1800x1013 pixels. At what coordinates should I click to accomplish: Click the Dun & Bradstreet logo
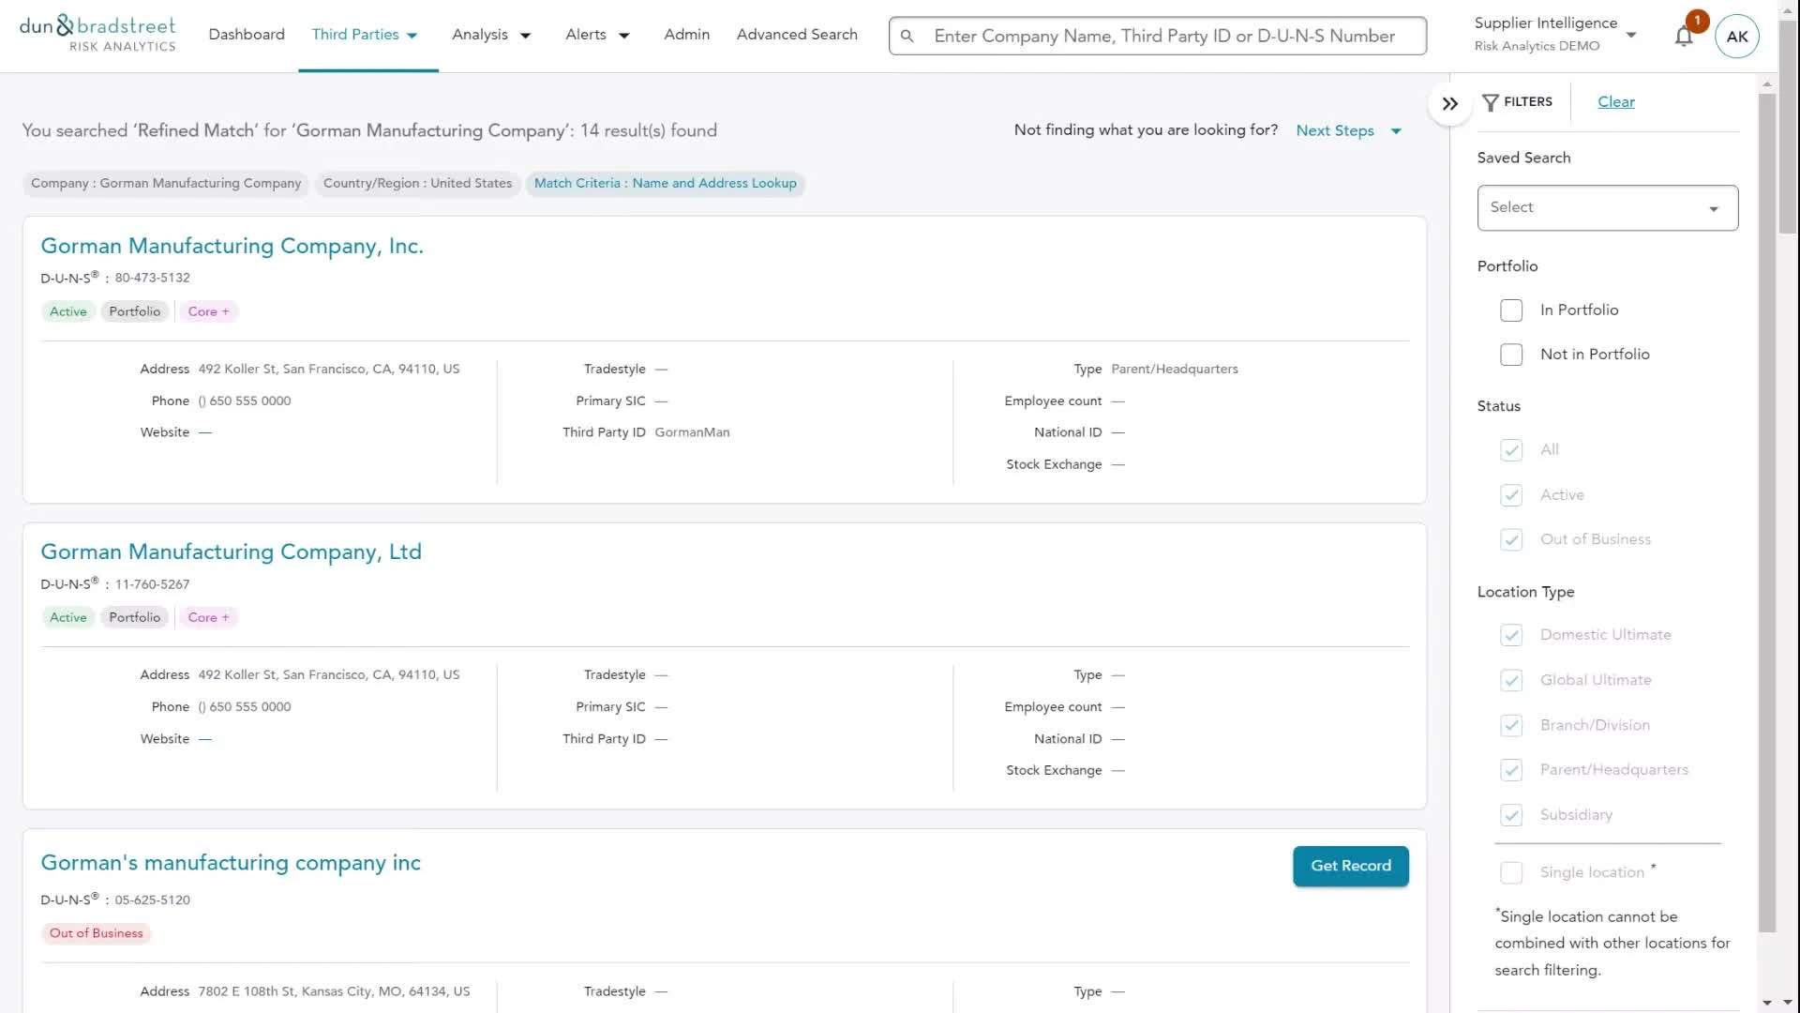click(x=97, y=34)
